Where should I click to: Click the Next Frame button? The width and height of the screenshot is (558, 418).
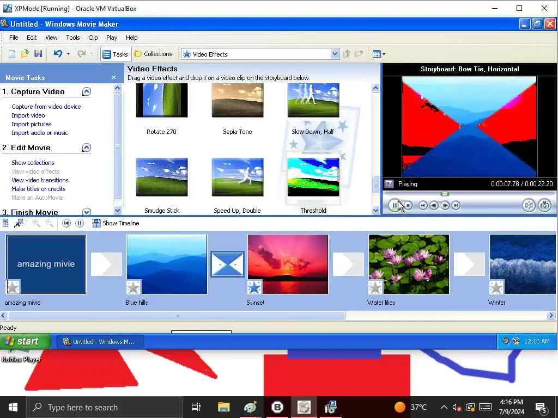[445, 205]
